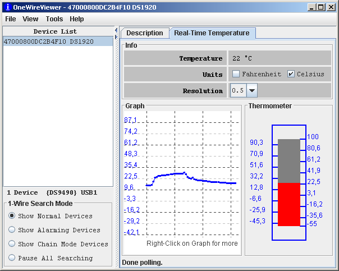Click the 'Right-Click on Graph for more' text
339x271 pixels.
click(x=192, y=244)
